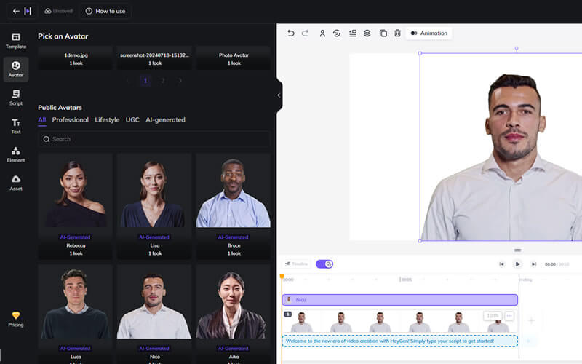Viewport: 582px width, 364px height.
Task: Play the video preview
Action: pos(517,264)
